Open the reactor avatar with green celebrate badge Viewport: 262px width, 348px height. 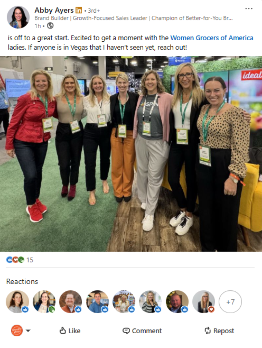coord(44,302)
